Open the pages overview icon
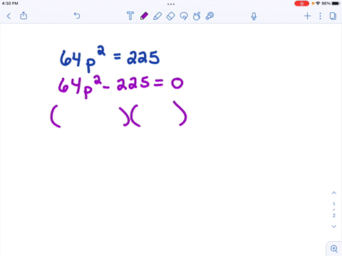This screenshot has width=342, height=256. coord(333,16)
